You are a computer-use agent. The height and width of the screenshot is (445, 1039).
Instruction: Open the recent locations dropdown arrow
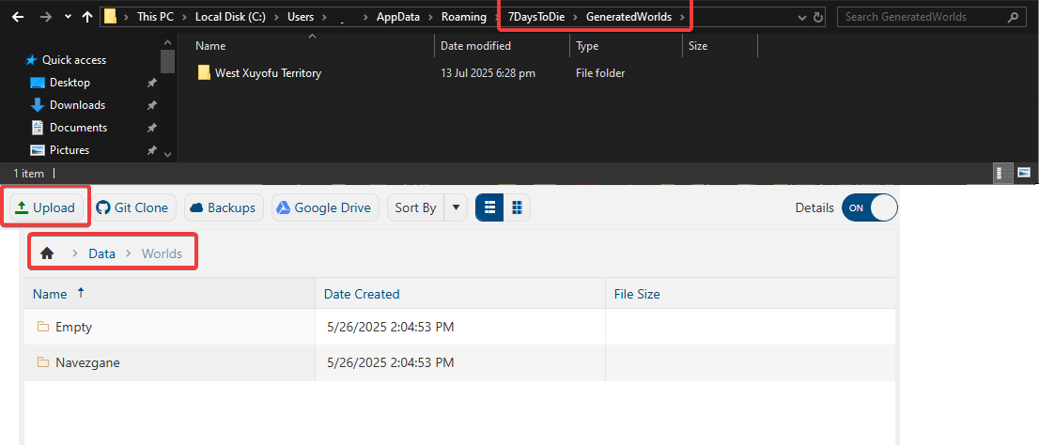point(68,17)
